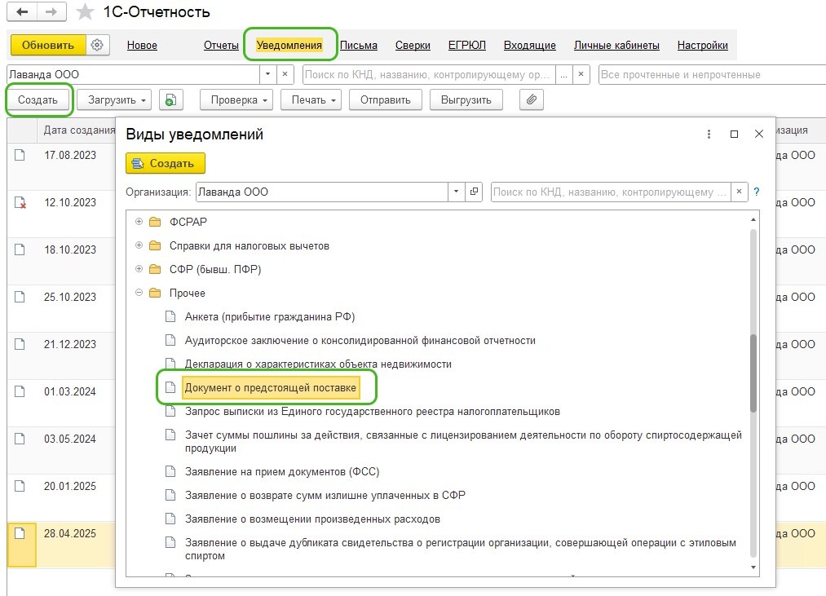Select the СФР (бывш. ПФР) folder icon
The image size is (826, 596).
155,269
